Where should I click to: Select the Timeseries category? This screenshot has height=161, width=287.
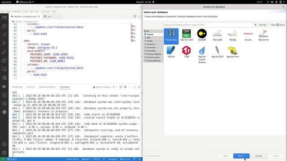(153, 48)
